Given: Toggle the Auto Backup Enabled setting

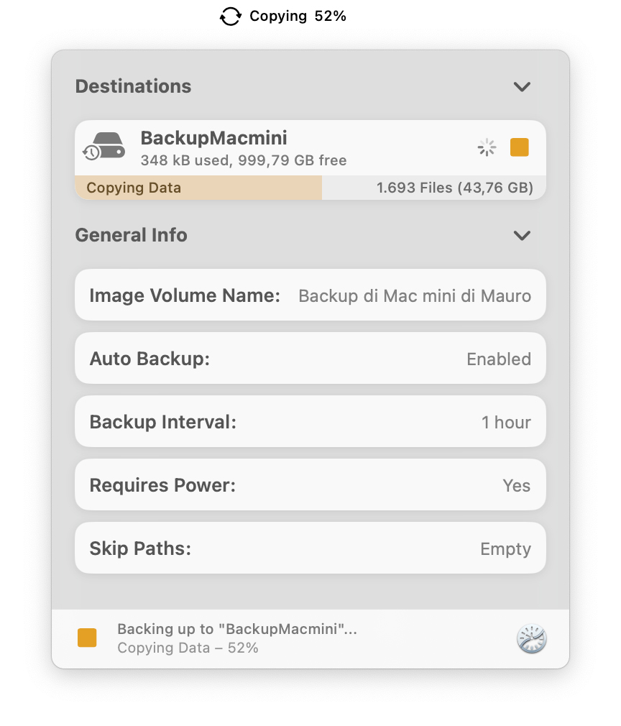Looking at the screenshot, I should [x=498, y=359].
